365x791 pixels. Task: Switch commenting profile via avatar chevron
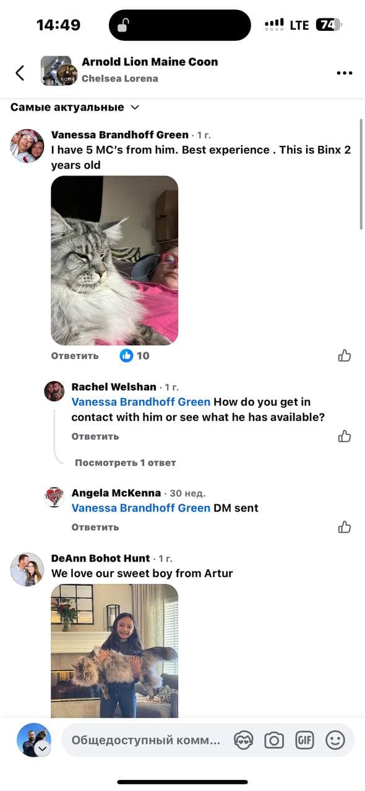[x=42, y=749]
